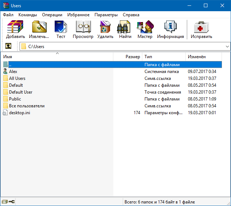Click the Исправить (Repair) first-aid icon
The width and height of the screenshot is (231, 206).
click(202, 30)
